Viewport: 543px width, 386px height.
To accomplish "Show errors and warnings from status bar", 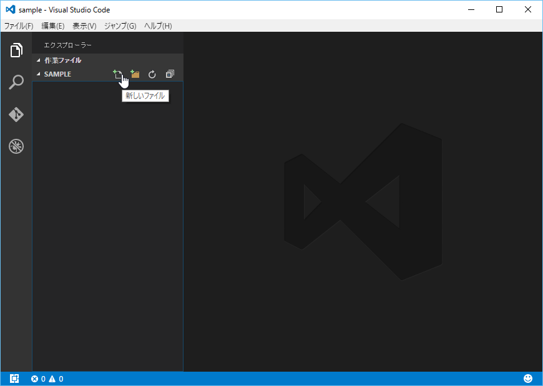I will (47, 379).
